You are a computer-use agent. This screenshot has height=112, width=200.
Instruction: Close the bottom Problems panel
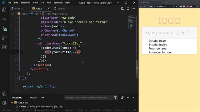(134, 98)
